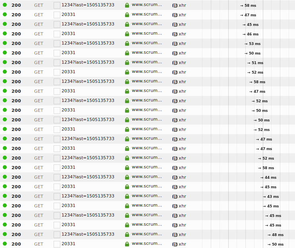
Task: Click the JS type icon in the 51 ms row
Action: [x=175, y=63]
